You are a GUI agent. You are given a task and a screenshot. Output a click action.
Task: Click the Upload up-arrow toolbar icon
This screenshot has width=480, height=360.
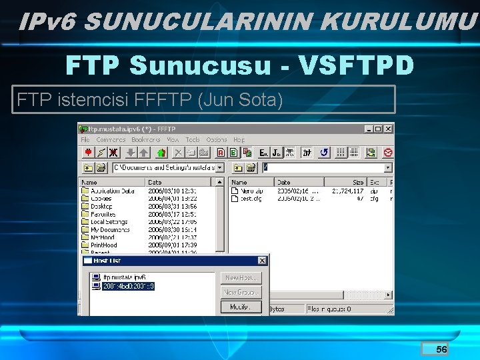(144, 153)
